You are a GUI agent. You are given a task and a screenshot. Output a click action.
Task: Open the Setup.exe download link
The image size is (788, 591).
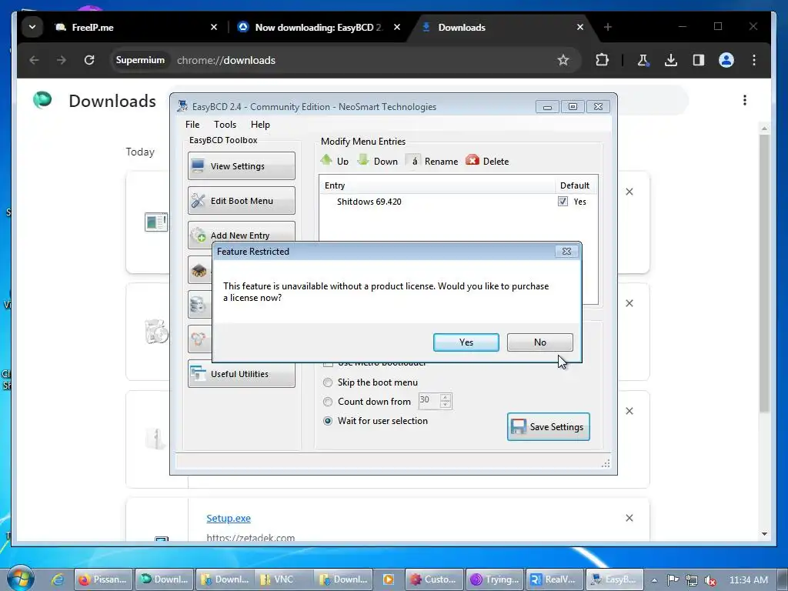(228, 518)
